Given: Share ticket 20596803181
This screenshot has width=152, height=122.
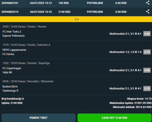Looking at the screenshot, I should pos(148,3).
